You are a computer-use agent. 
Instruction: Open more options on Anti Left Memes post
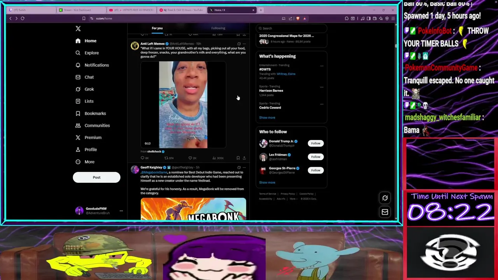click(x=244, y=44)
